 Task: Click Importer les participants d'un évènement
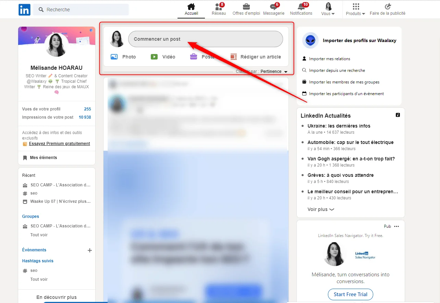click(343, 94)
